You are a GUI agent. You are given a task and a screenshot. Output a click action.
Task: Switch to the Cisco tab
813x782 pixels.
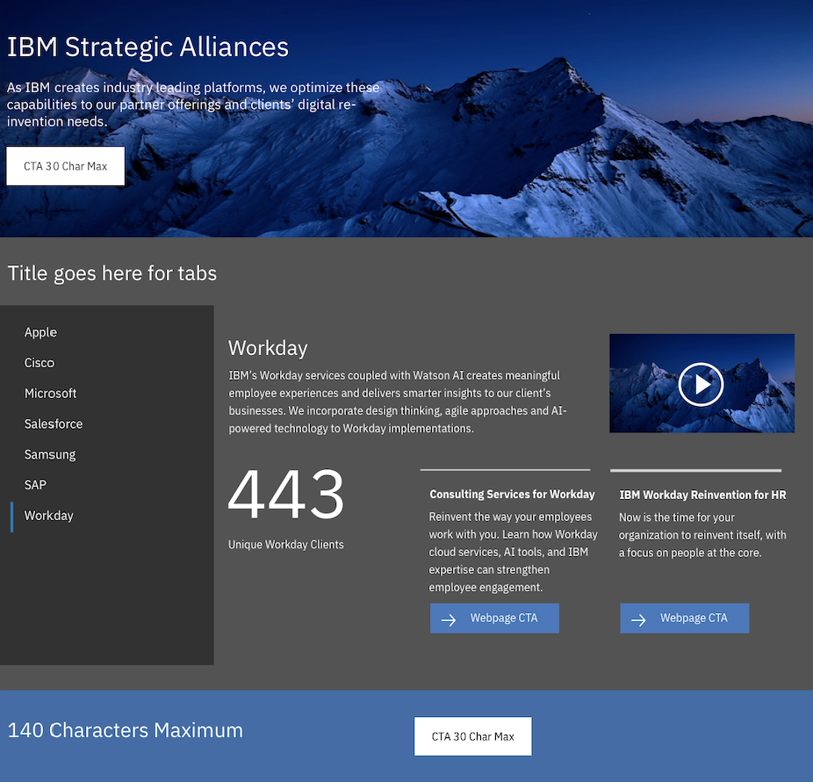(x=40, y=363)
